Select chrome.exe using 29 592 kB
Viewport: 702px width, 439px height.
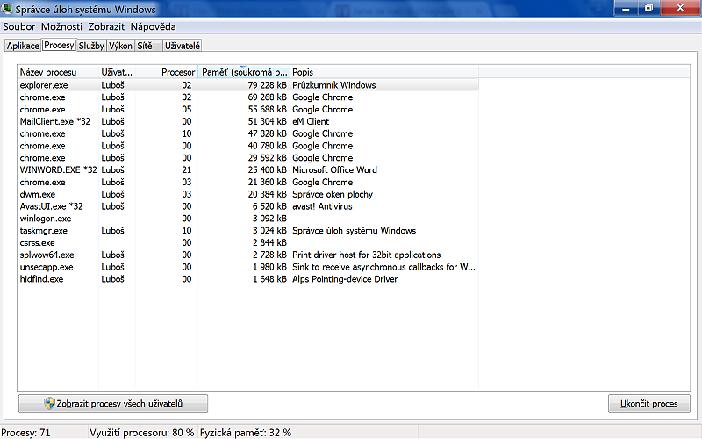pyautogui.click(x=248, y=158)
